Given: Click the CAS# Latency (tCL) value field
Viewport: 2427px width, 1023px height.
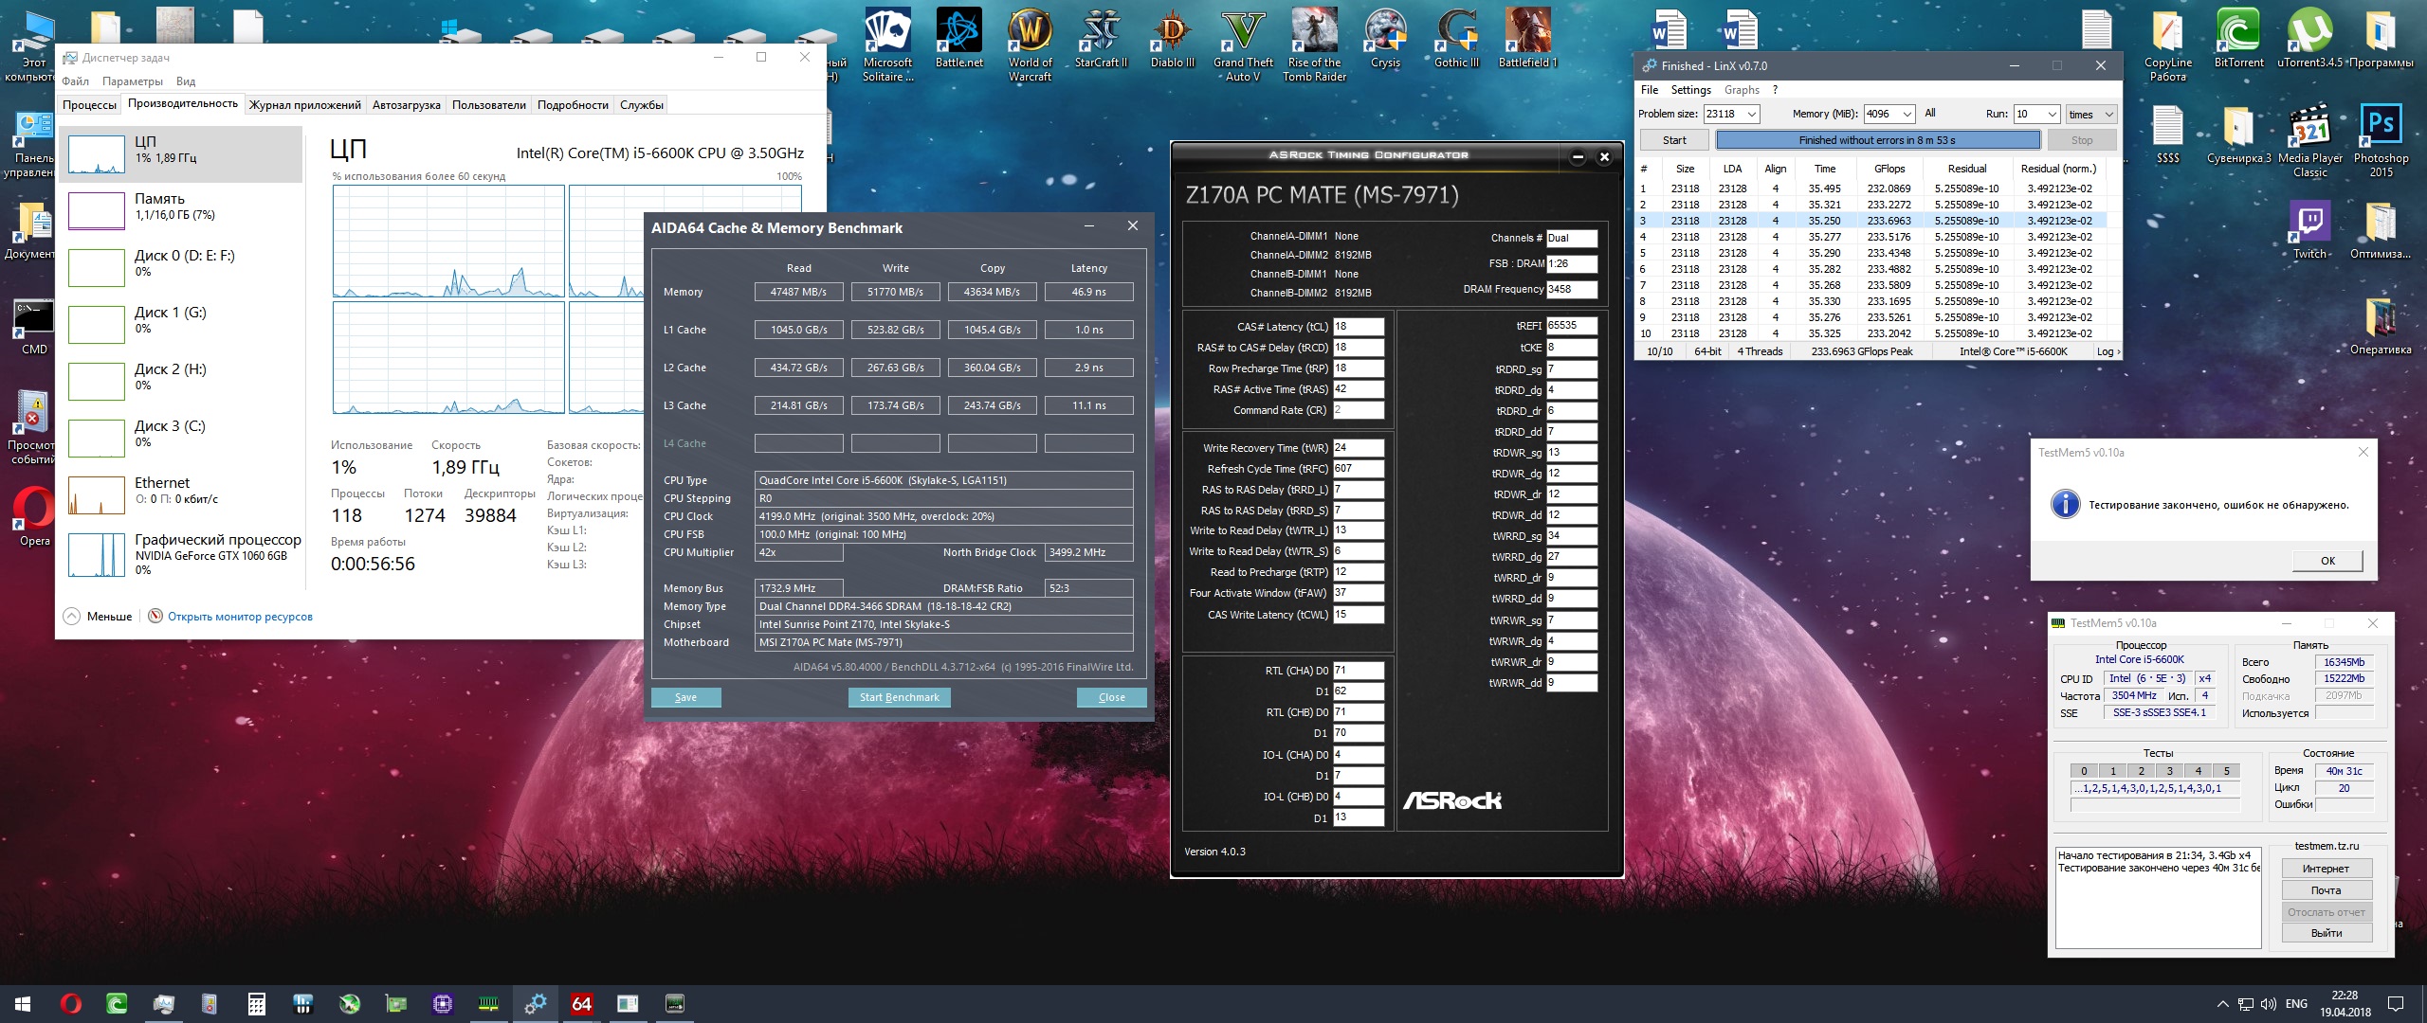Looking at the screenshot, I should pos(1358,327).
